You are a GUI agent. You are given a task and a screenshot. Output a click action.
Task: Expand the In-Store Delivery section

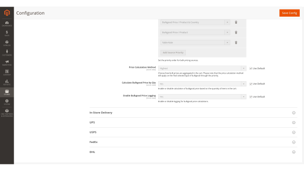click(x=193, y=113)
